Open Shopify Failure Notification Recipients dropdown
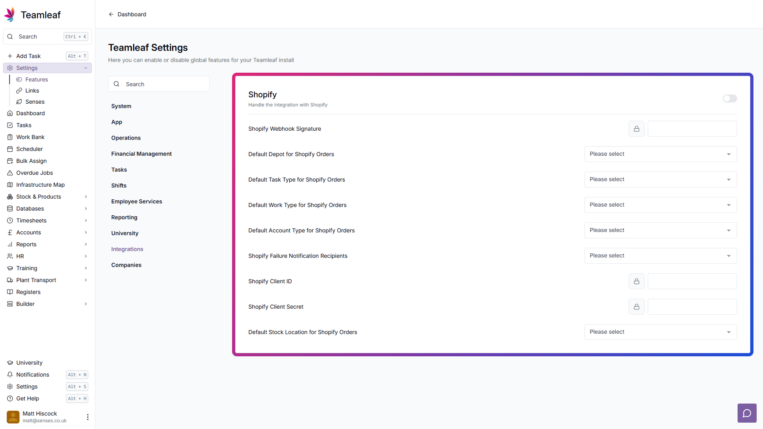 pyautogui.click(x=660, y=256)
